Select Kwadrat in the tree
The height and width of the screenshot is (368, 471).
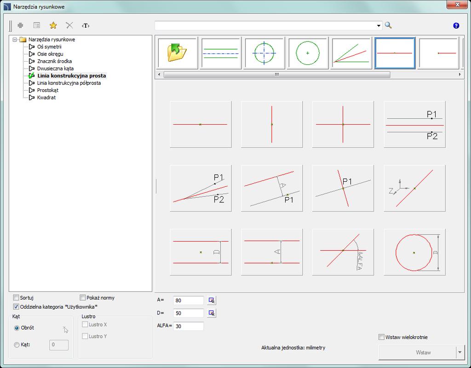(x=46, y=98)
